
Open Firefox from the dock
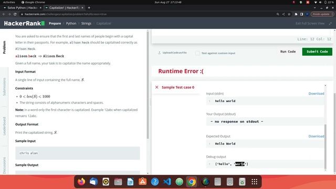tap(81, 182)
